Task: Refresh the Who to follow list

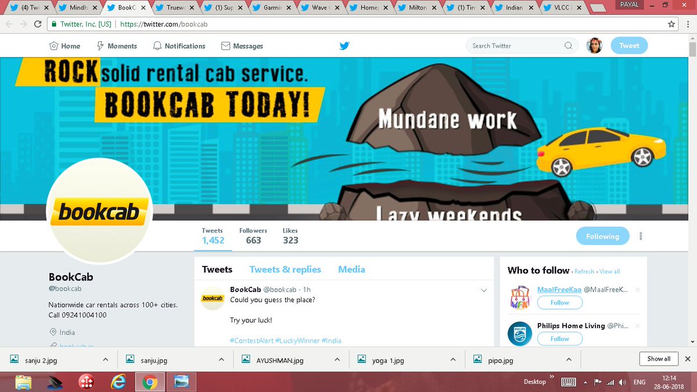Action: [x=584, y=271]
